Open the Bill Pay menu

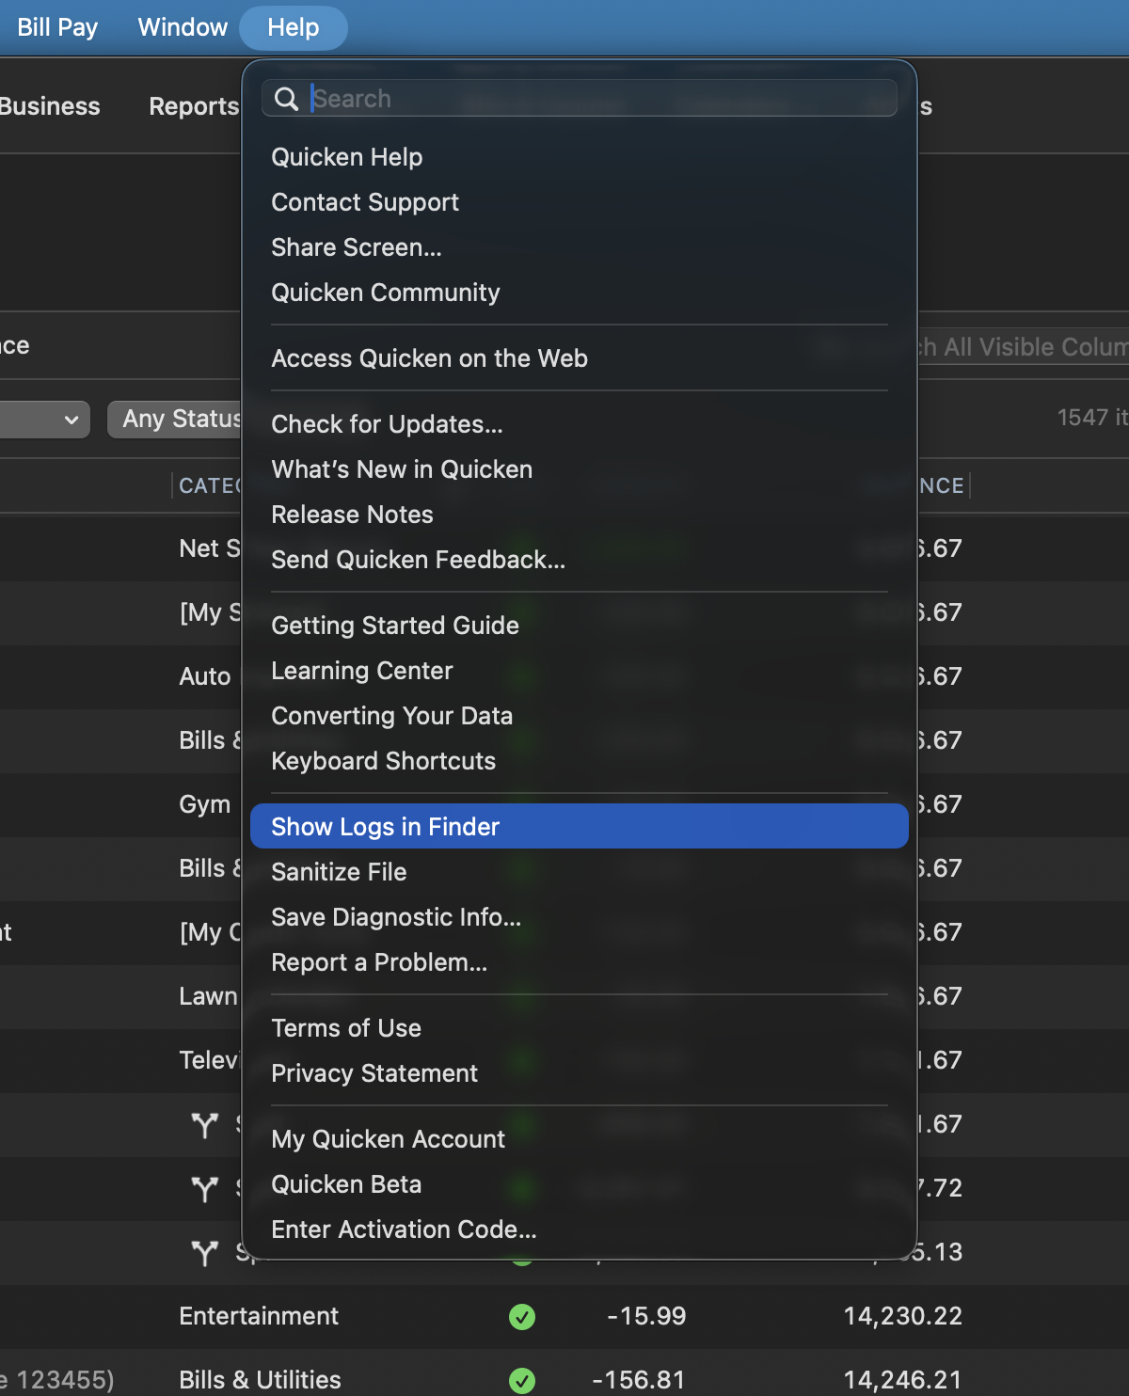[57, 27]
